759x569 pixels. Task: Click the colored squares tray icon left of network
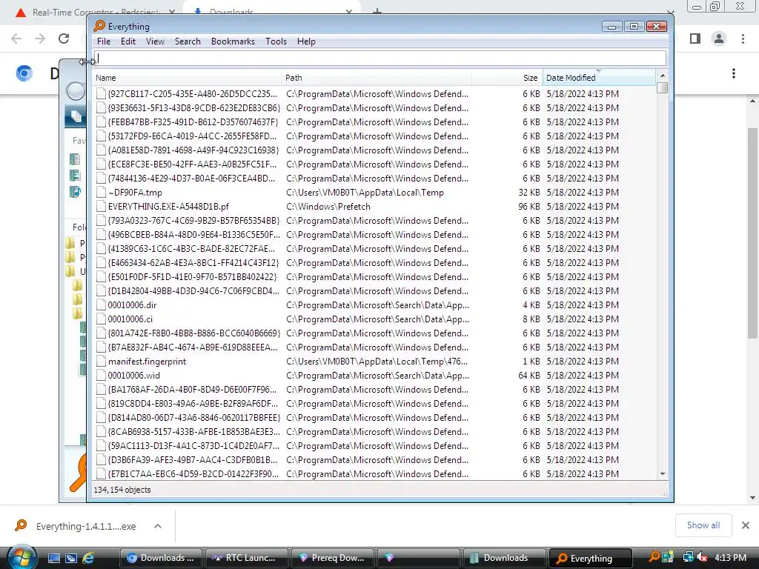668,557
